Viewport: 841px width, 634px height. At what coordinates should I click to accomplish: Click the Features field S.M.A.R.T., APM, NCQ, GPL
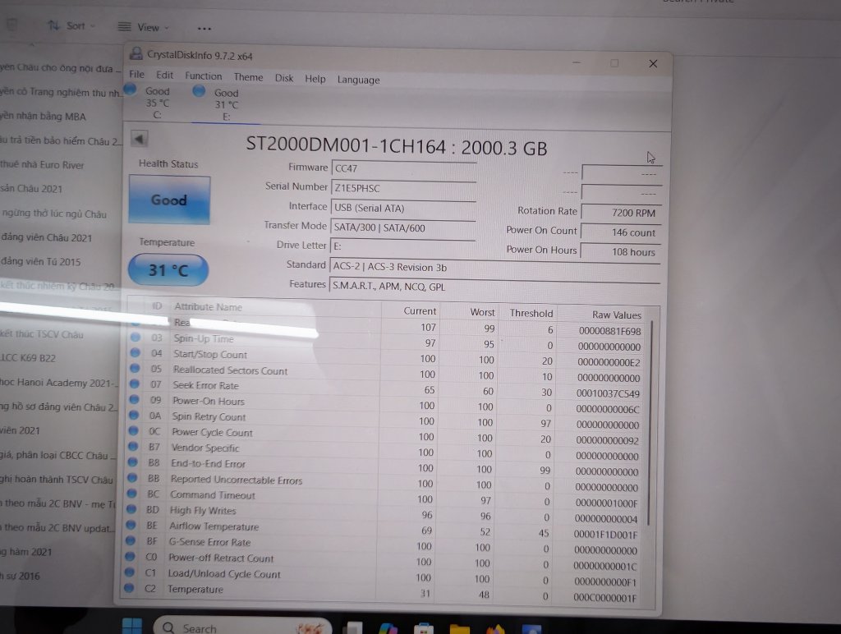click(x=494, y=287)
